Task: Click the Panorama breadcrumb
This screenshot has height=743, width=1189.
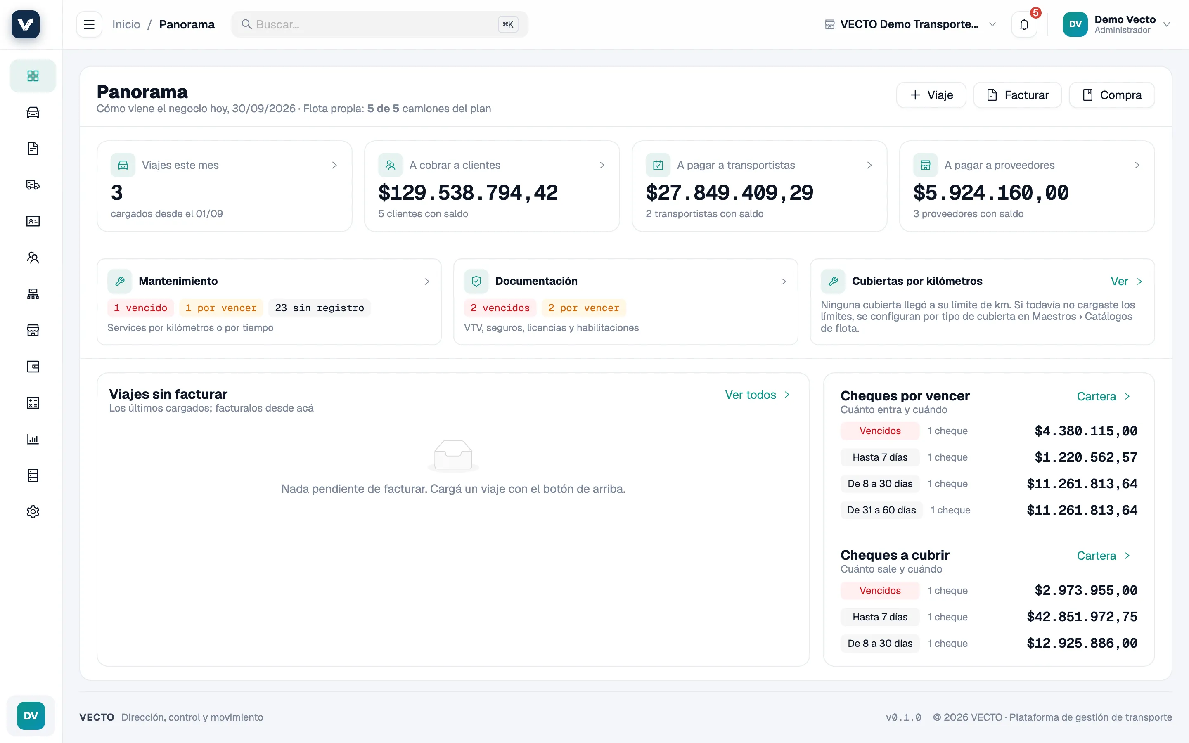Action: coord(187,24)
